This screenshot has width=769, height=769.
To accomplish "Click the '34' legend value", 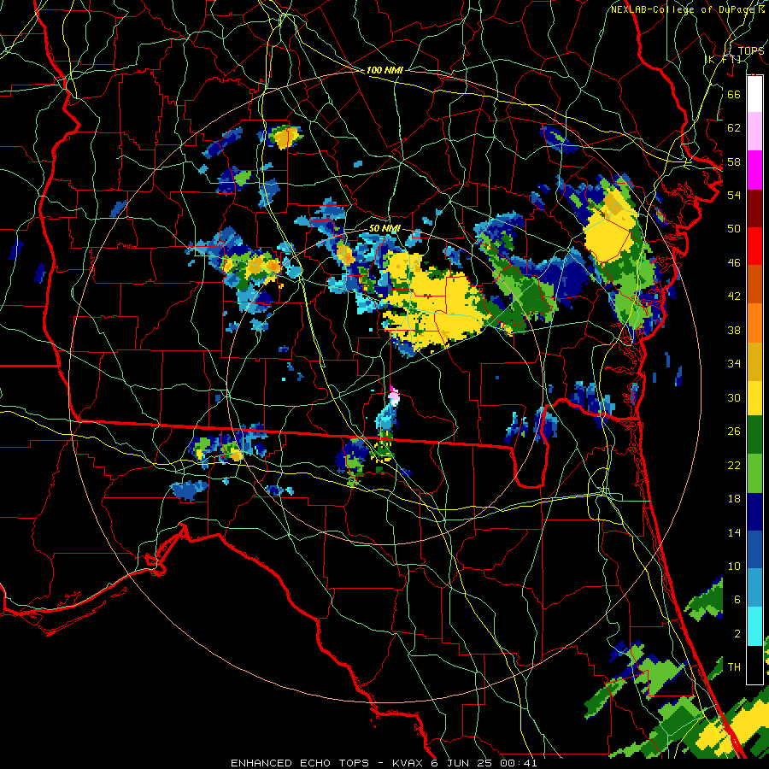I will (x=734, y=364).
